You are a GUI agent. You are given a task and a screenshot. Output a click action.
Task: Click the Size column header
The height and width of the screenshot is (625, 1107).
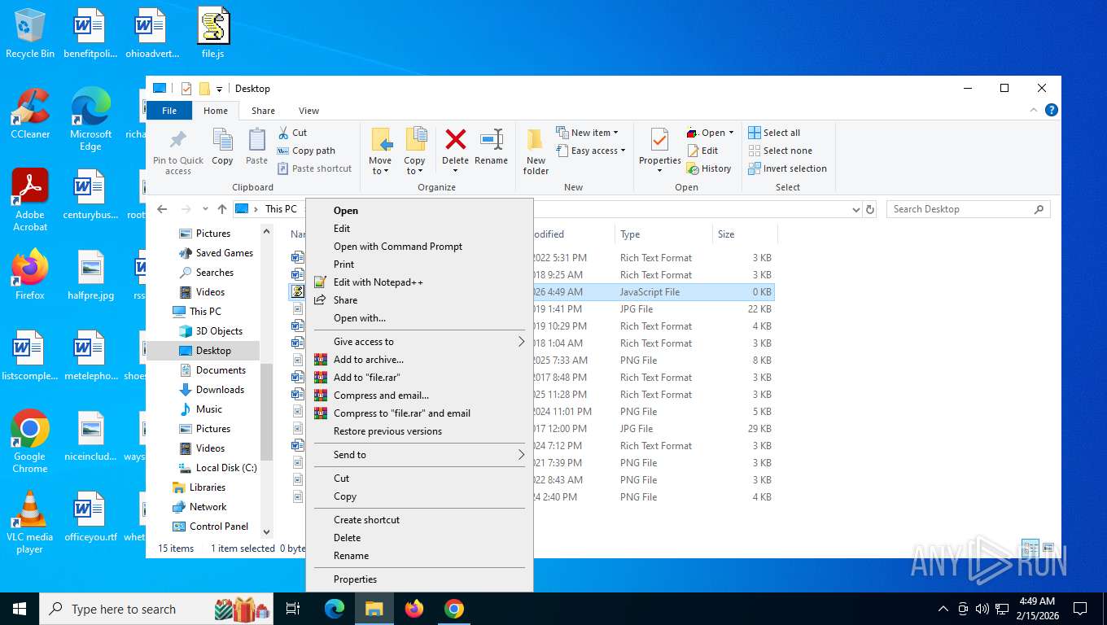(745, 234)
